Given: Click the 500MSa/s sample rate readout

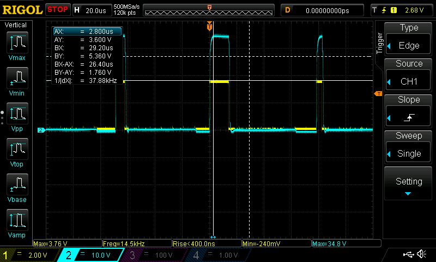Looking at the screenshot, I should [126, 7].
